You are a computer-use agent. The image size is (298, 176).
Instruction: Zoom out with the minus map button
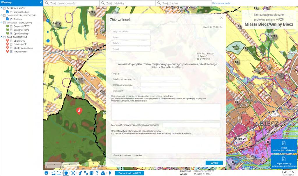click(x=48, y=41)
